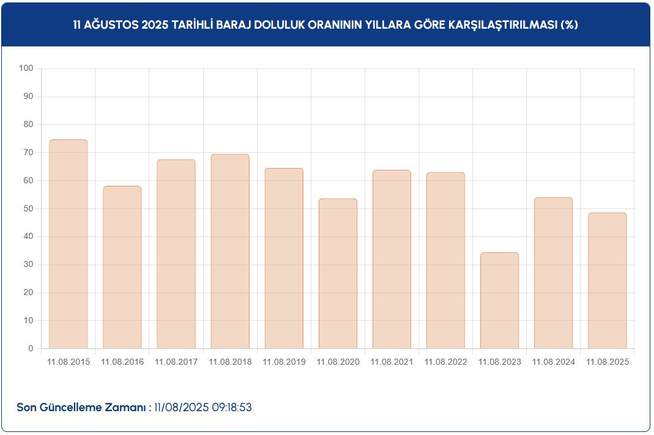Click the 11/08/2025 09:18:53 timestamp

pyautogui.click(x=203, y=408)
